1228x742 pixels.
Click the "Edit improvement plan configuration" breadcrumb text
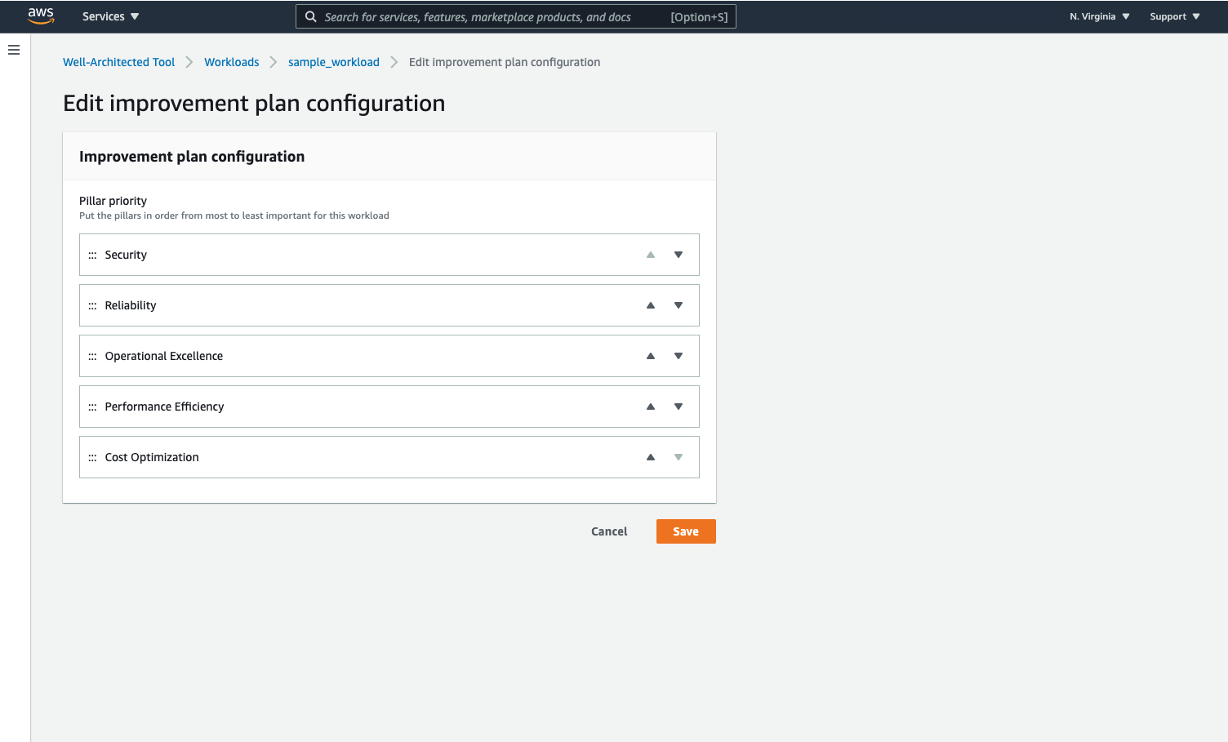click(x=505, y=62)
